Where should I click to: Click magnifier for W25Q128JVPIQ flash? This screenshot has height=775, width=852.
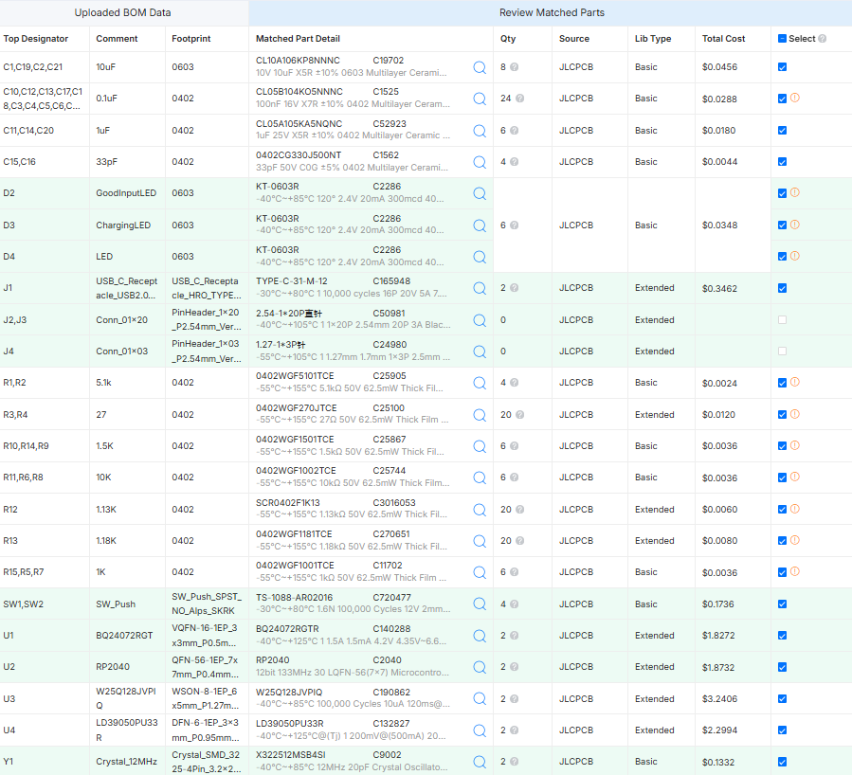[x=480, y=698]
